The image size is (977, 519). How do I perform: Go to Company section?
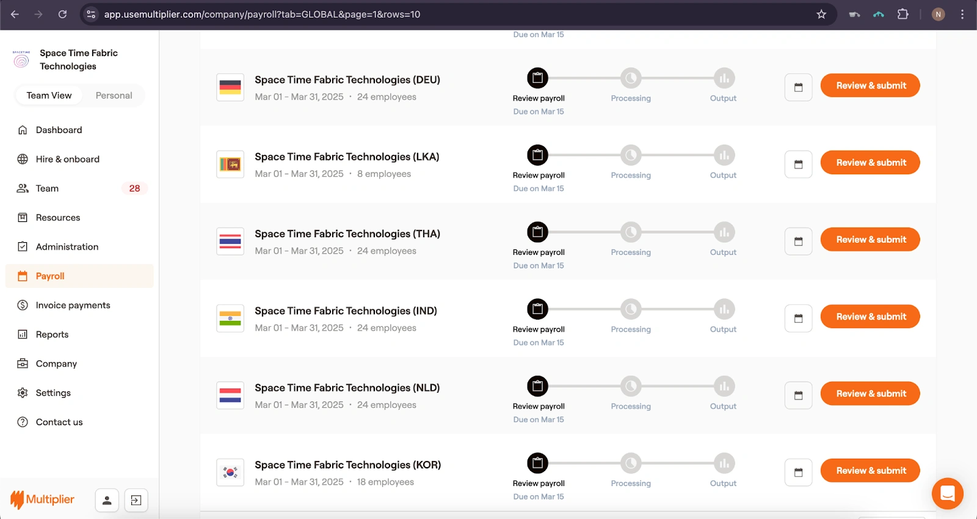click(79, 364)
